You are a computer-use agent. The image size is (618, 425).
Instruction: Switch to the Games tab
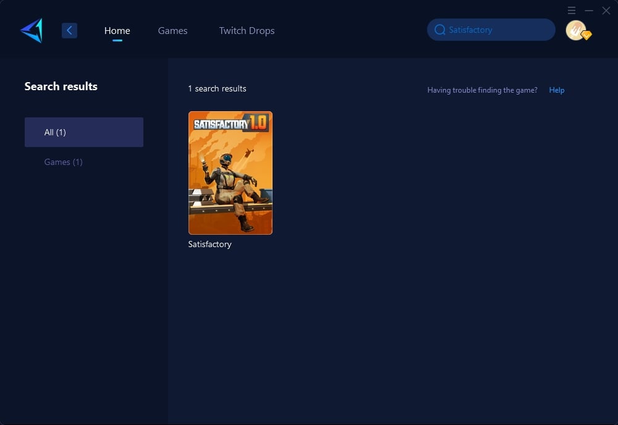(x=172, y=30)
